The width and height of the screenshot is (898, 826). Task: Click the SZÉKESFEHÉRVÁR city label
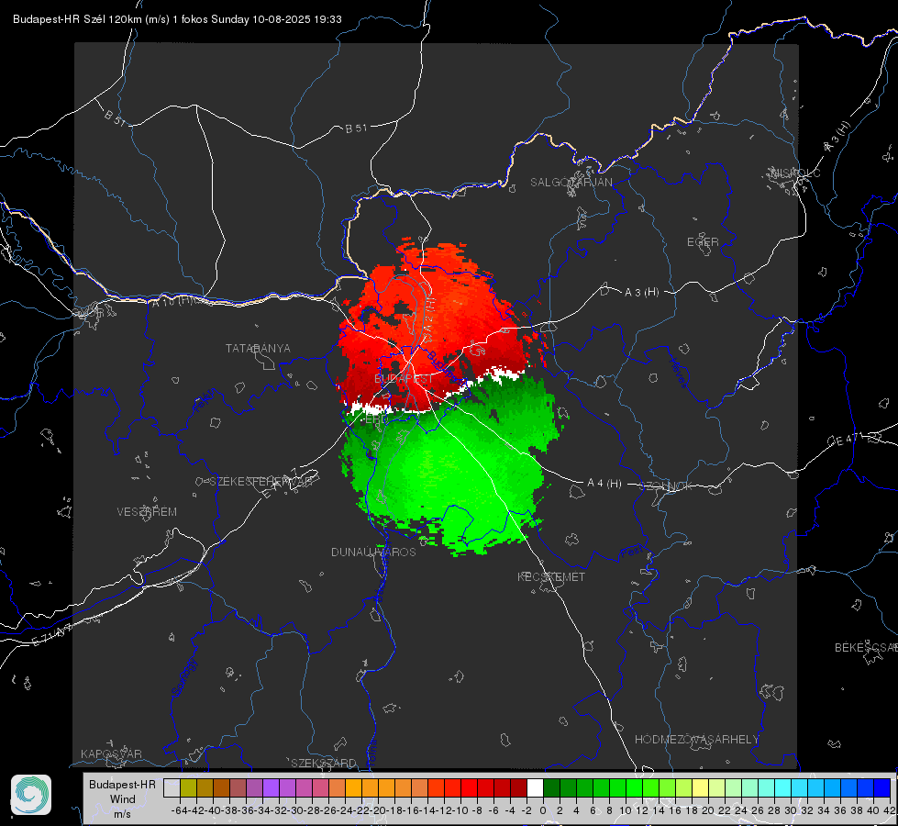tap(261, 482)
